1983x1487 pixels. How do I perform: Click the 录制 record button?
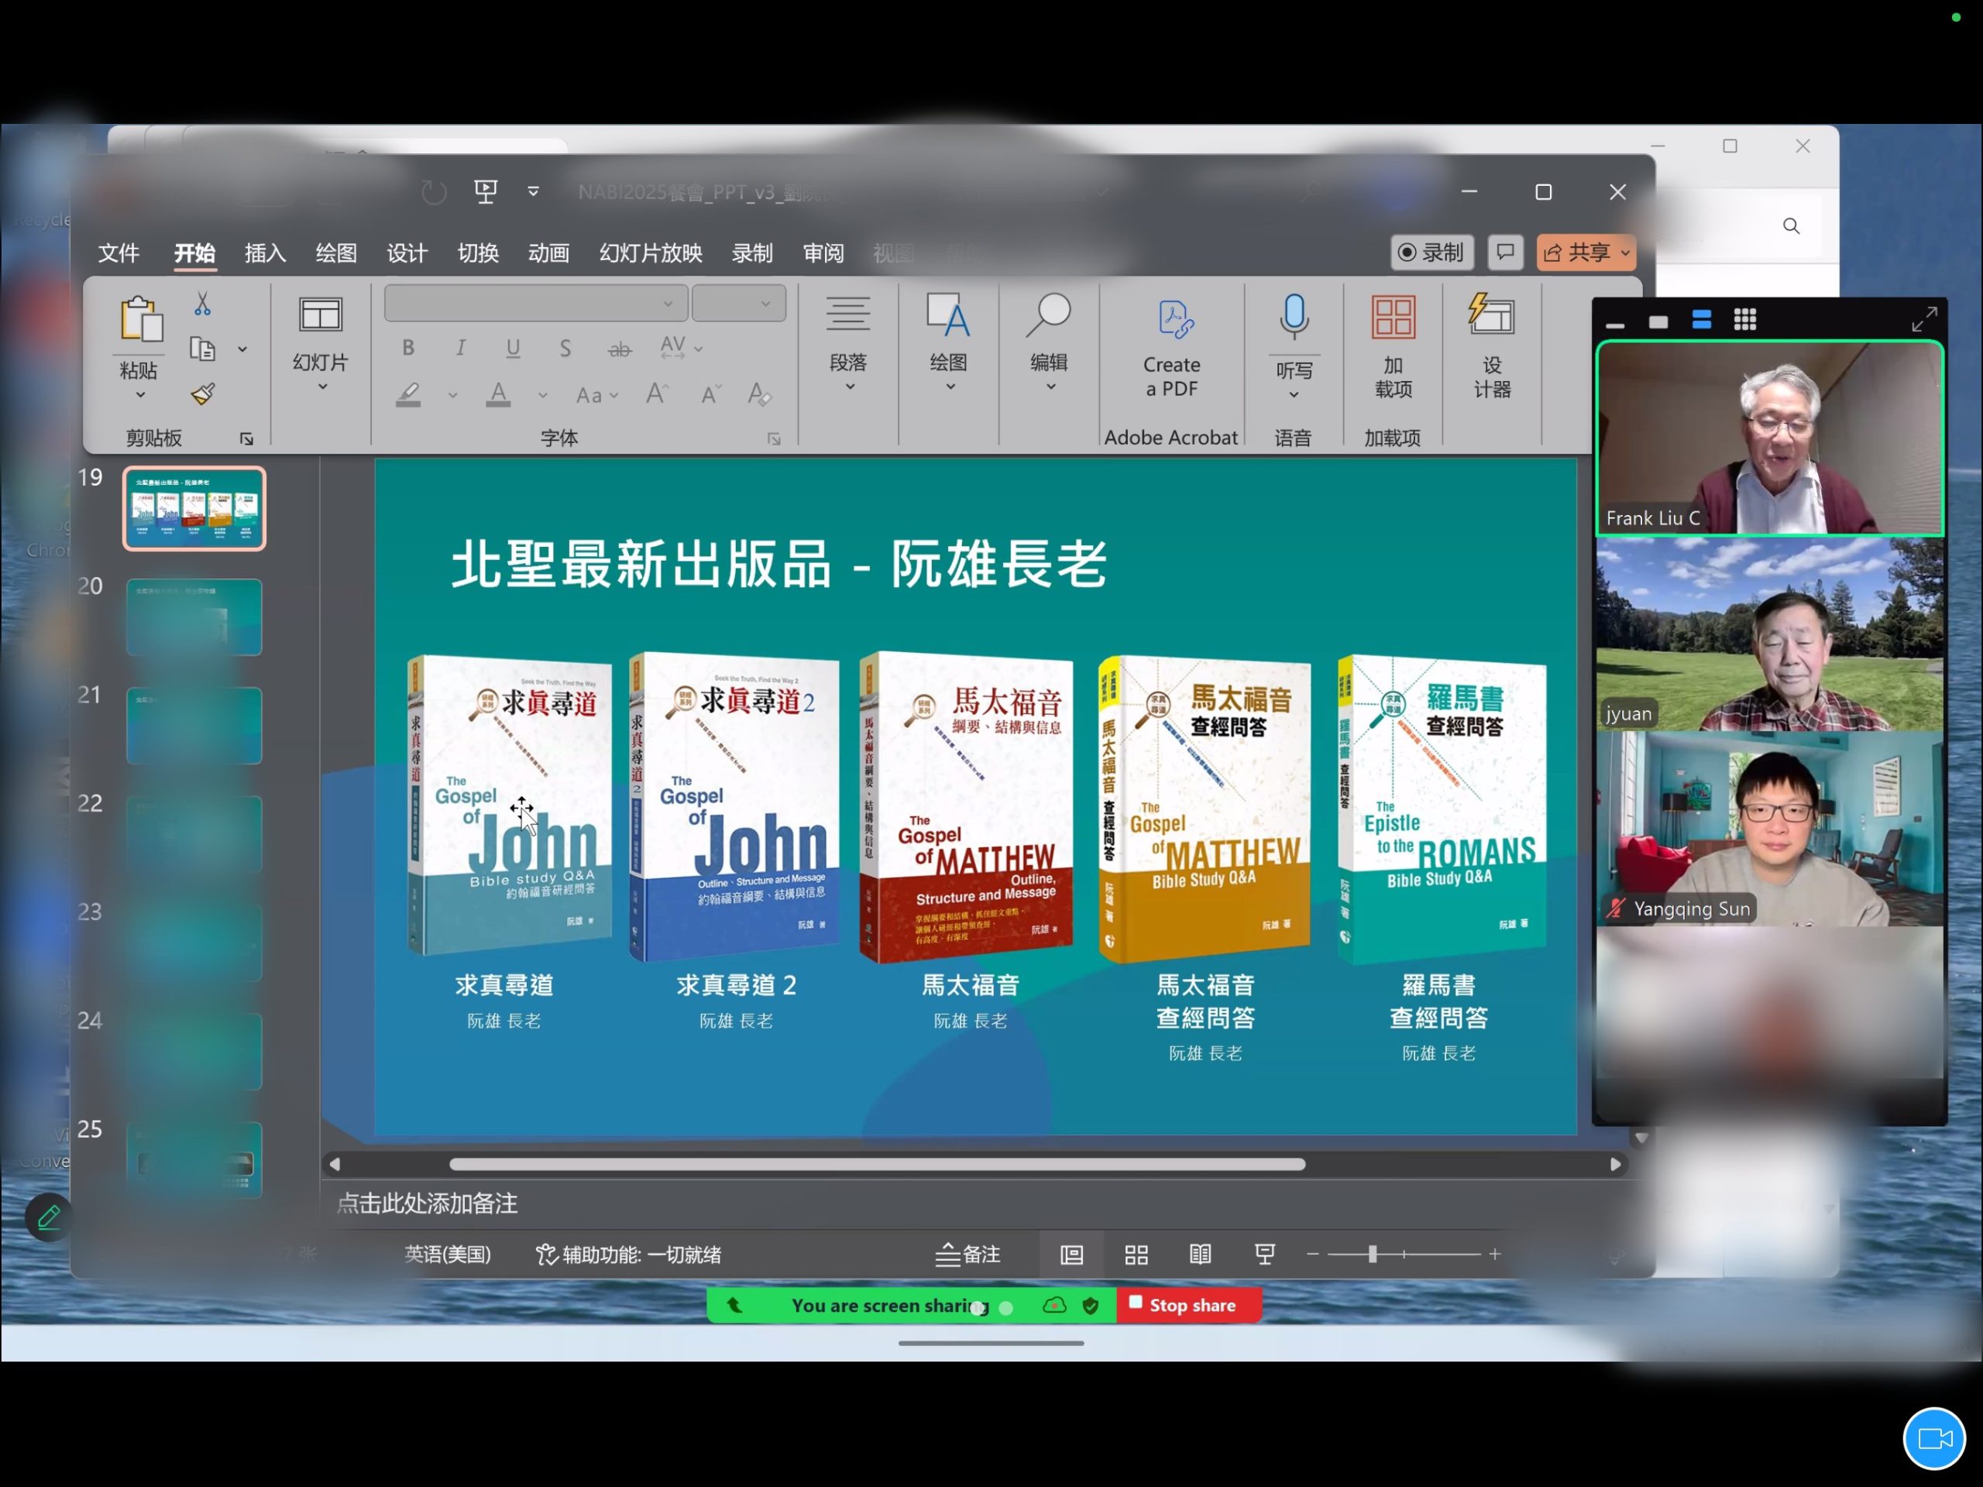[x=1431, y=252]
